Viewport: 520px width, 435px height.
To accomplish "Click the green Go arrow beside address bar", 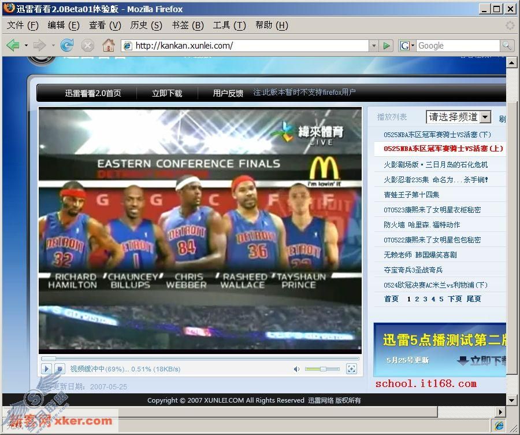I will (387, 46).
